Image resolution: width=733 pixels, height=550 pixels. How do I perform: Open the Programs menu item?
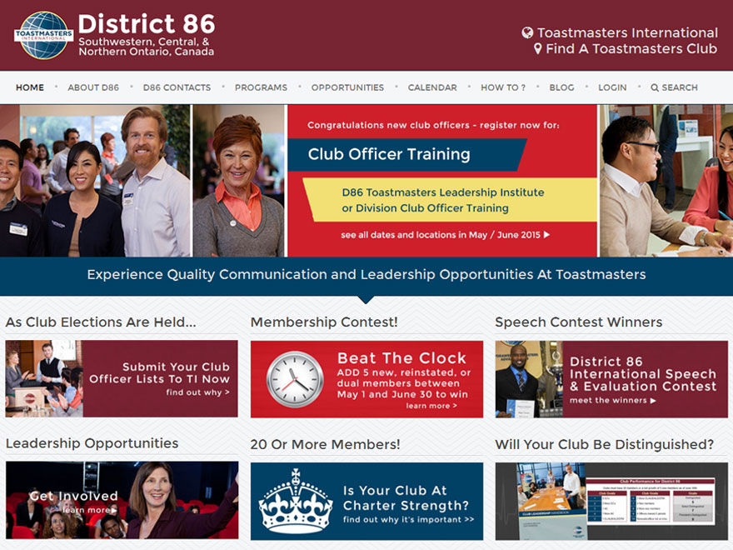coord(261,87)
